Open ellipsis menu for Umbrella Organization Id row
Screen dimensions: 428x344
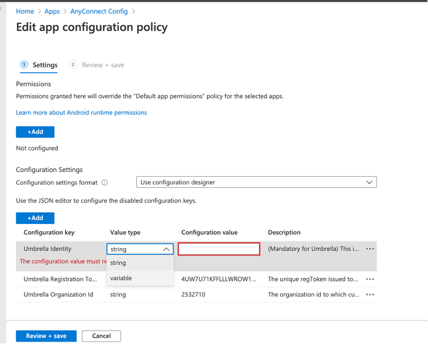pos(370,295)
